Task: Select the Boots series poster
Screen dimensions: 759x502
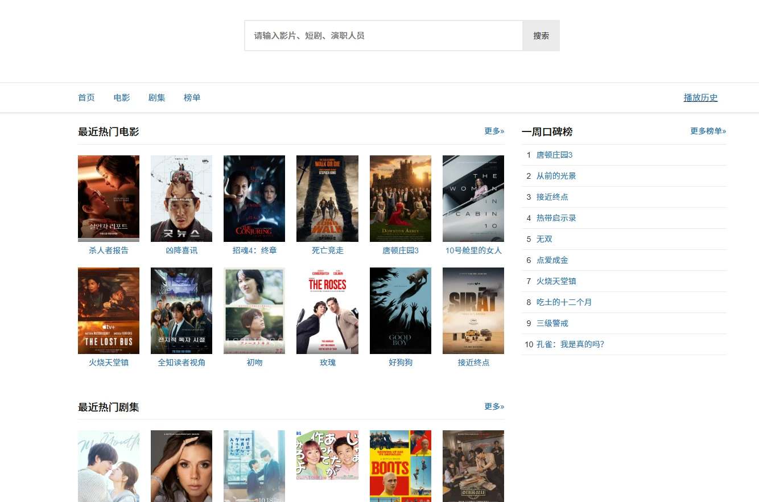Action: click(400, 466)
